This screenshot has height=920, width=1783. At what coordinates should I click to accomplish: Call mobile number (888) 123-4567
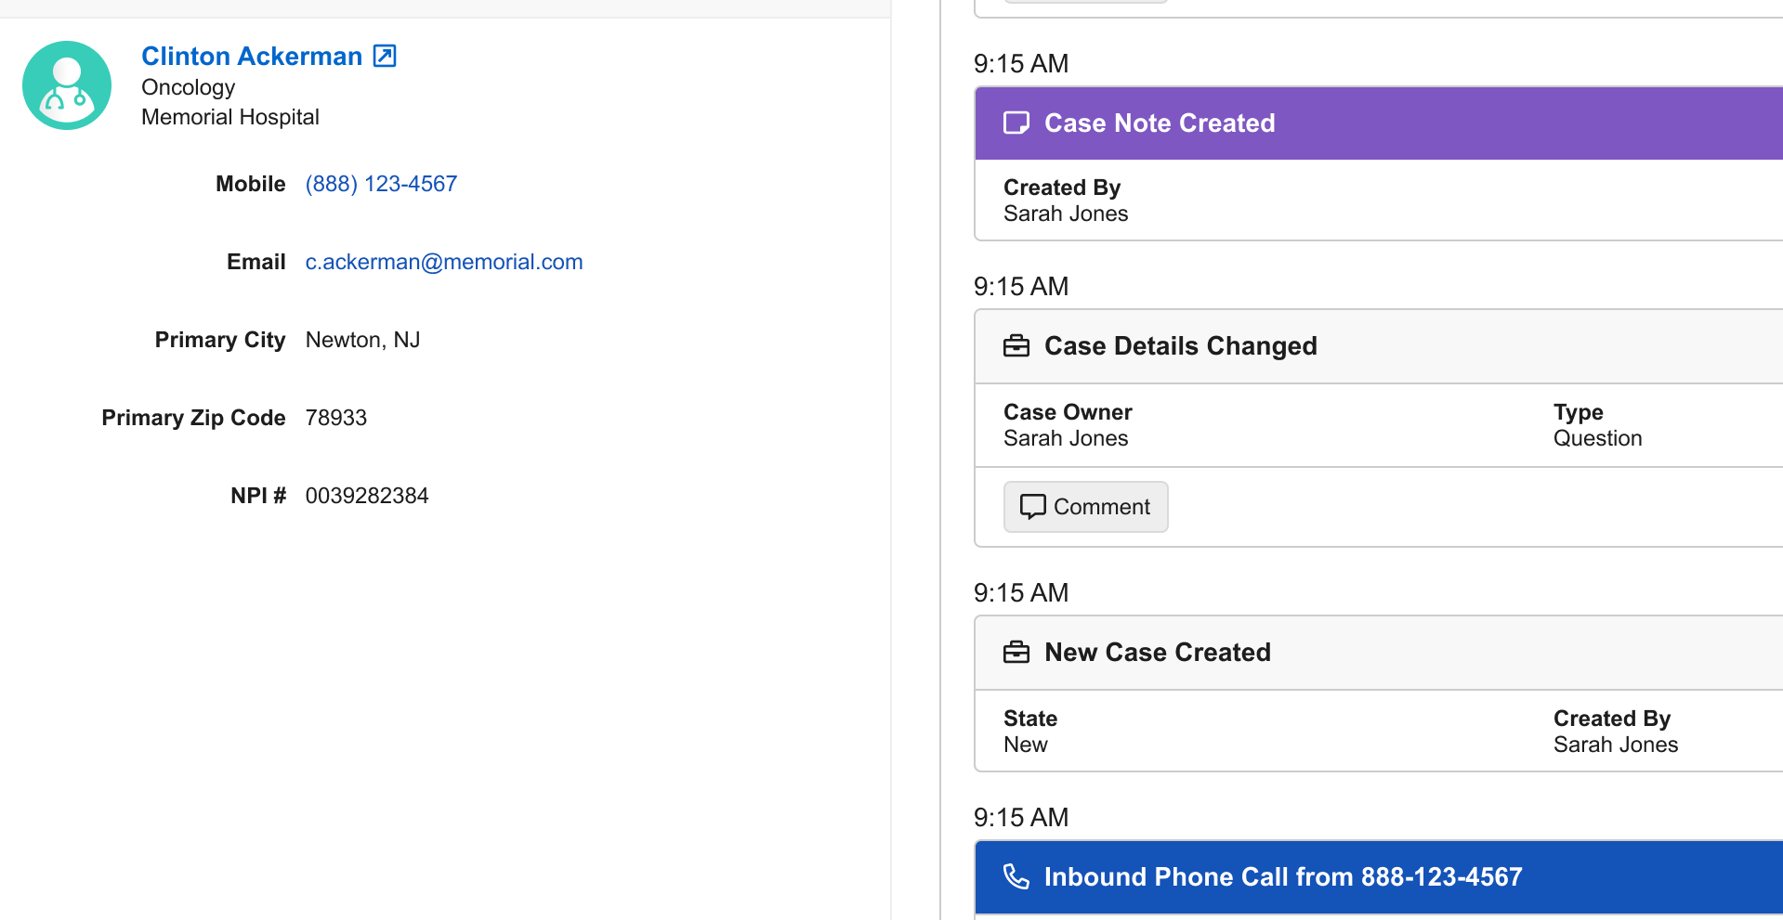pos(381,184)
